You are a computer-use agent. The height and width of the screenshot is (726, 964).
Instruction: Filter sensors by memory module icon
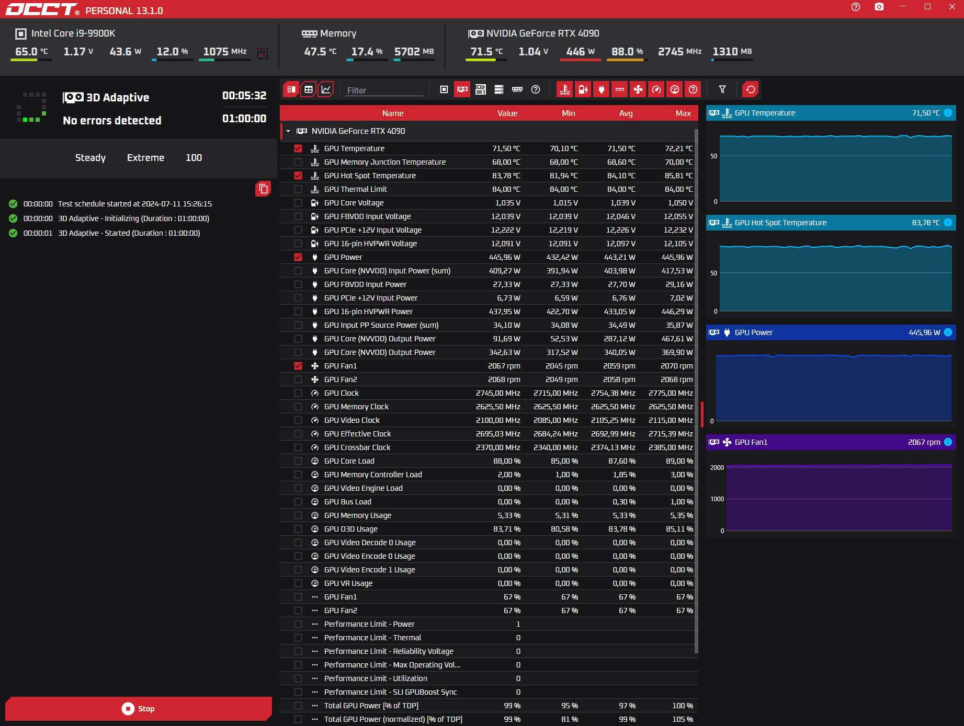coord(517,89)
